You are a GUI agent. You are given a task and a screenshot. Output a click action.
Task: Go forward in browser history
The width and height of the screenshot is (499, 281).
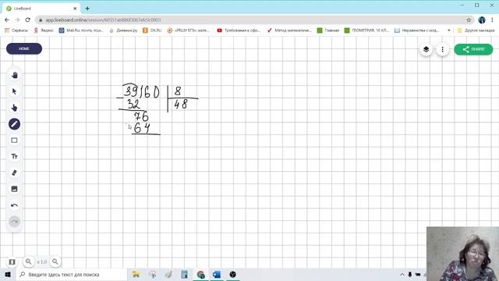17,20
